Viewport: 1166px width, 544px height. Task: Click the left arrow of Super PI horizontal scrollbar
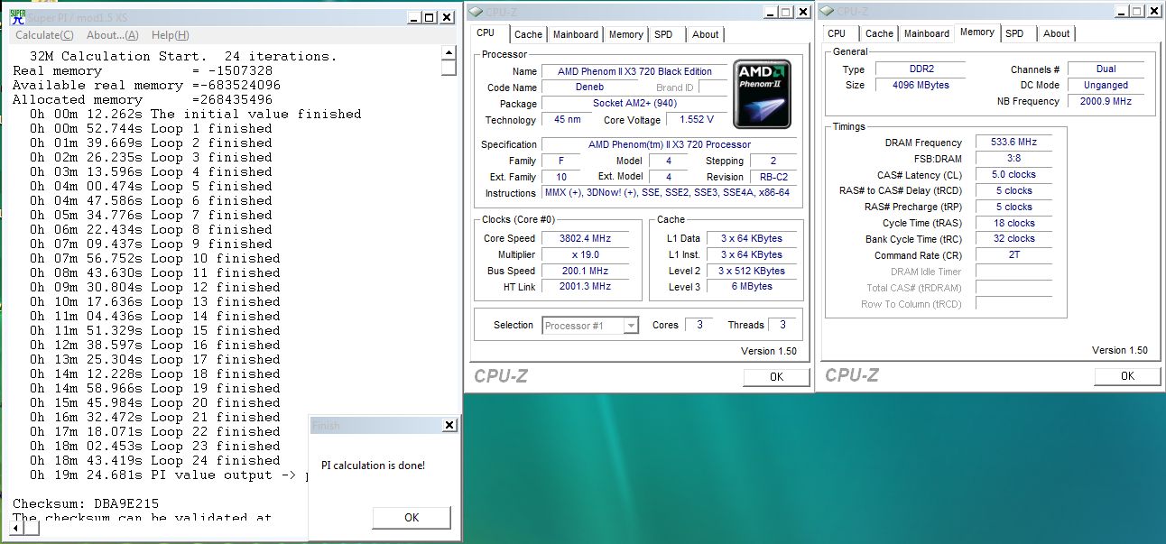click(18, 528)
